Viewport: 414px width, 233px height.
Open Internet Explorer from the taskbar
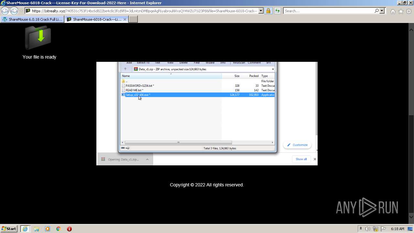(25, 229)
